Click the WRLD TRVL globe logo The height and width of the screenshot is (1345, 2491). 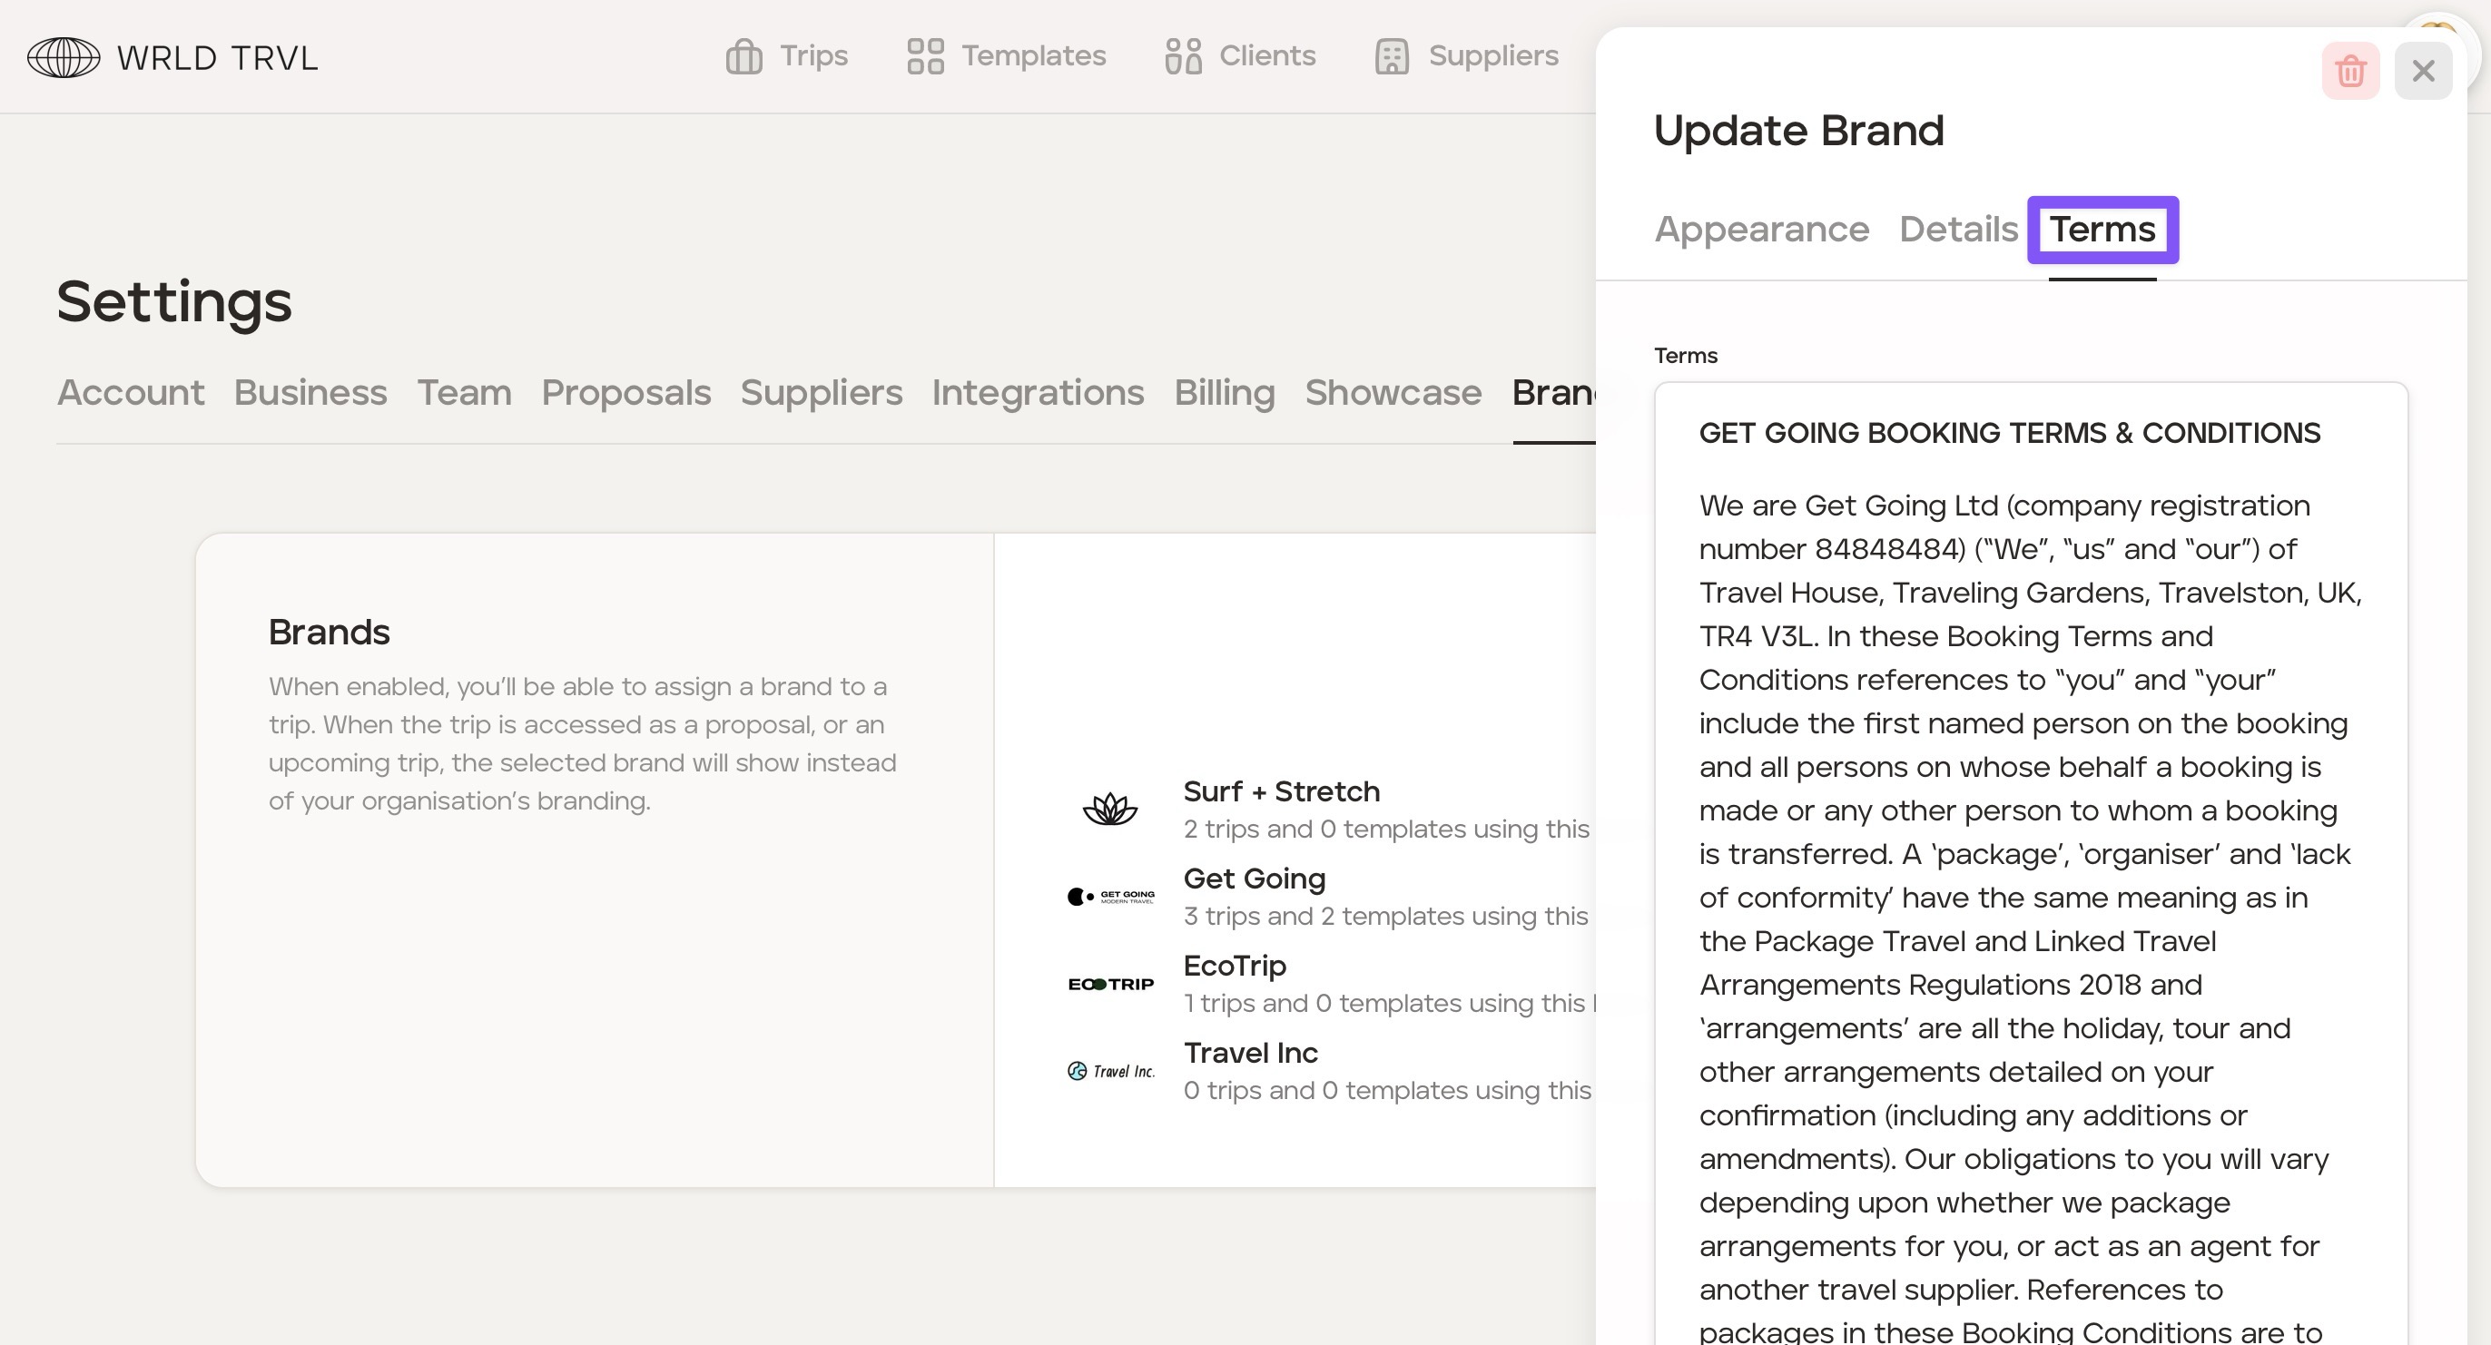[63, 57]
